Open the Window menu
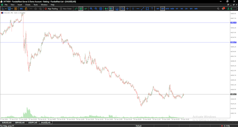This screenshot has width=238, height=127. pyautogui.click(x=44, y=5)
